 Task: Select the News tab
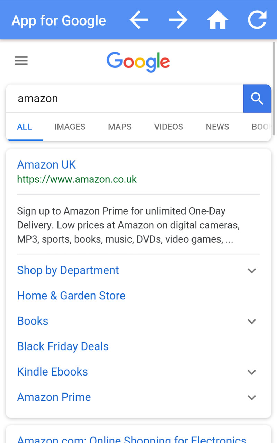(217, 127)
